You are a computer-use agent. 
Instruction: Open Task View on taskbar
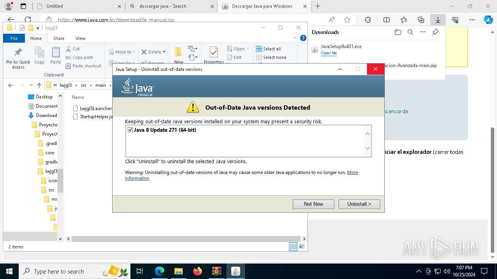coord(140,271)
